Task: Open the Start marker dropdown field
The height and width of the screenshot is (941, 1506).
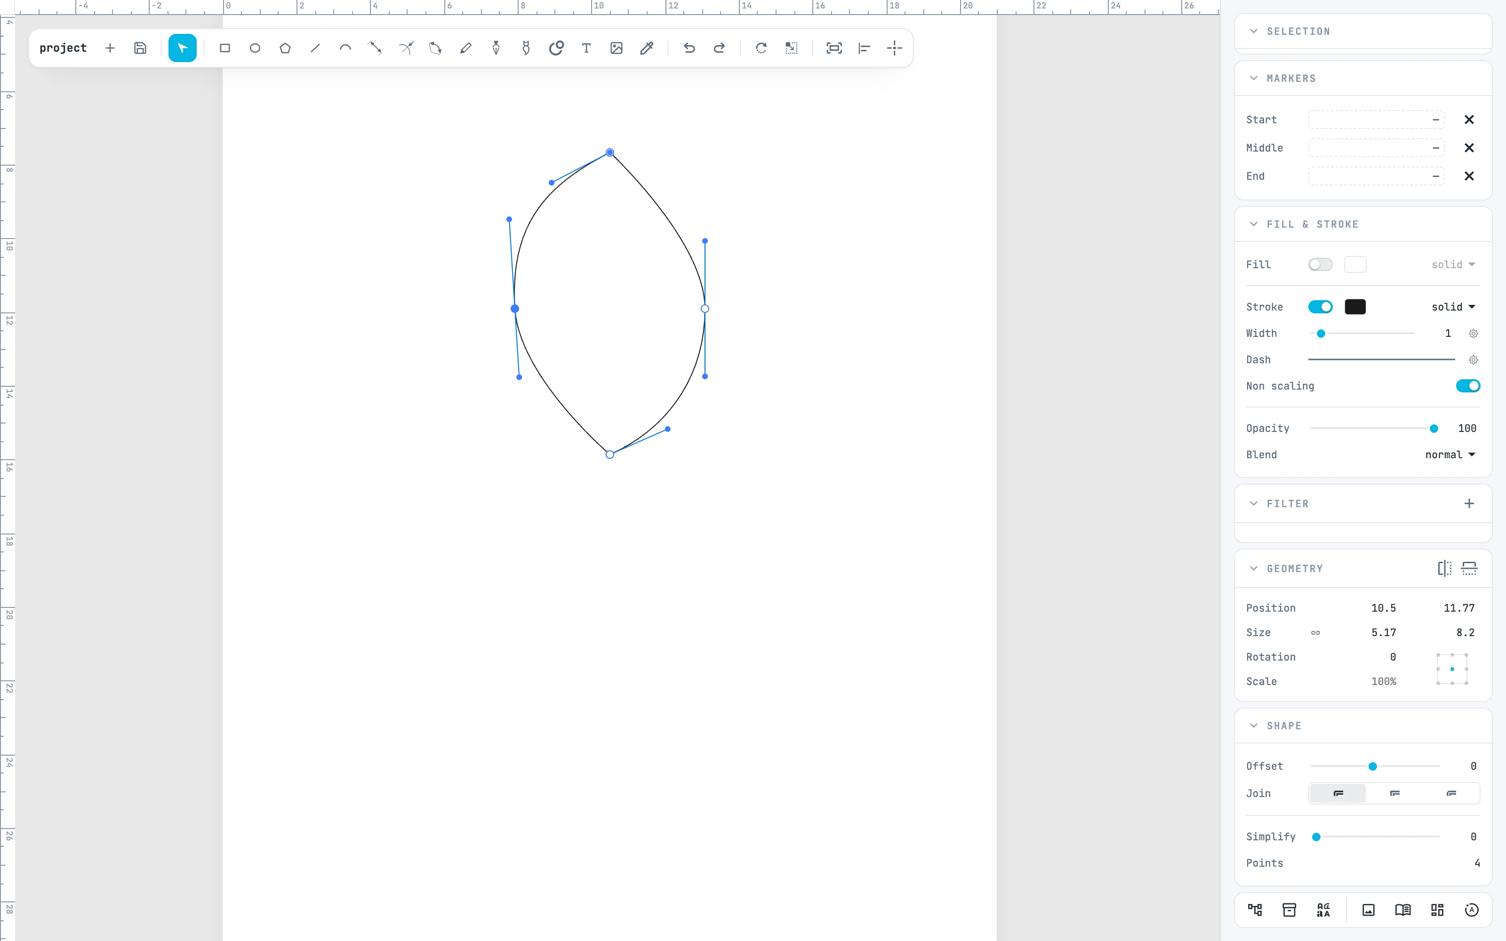Action: coord(1376,120)
